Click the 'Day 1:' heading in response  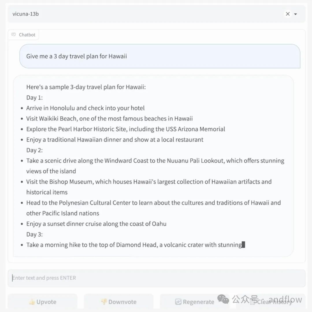[x=34, y=98]
